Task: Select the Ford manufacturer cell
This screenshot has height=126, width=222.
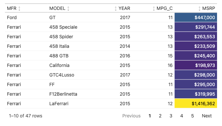Action: click(26, 17)
